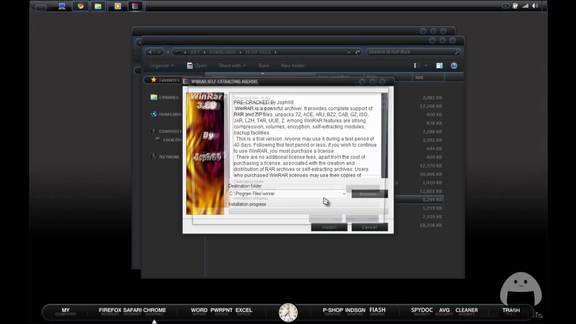Open the view options dropdown arrow

pyautogui.click(x=426, y=66)
